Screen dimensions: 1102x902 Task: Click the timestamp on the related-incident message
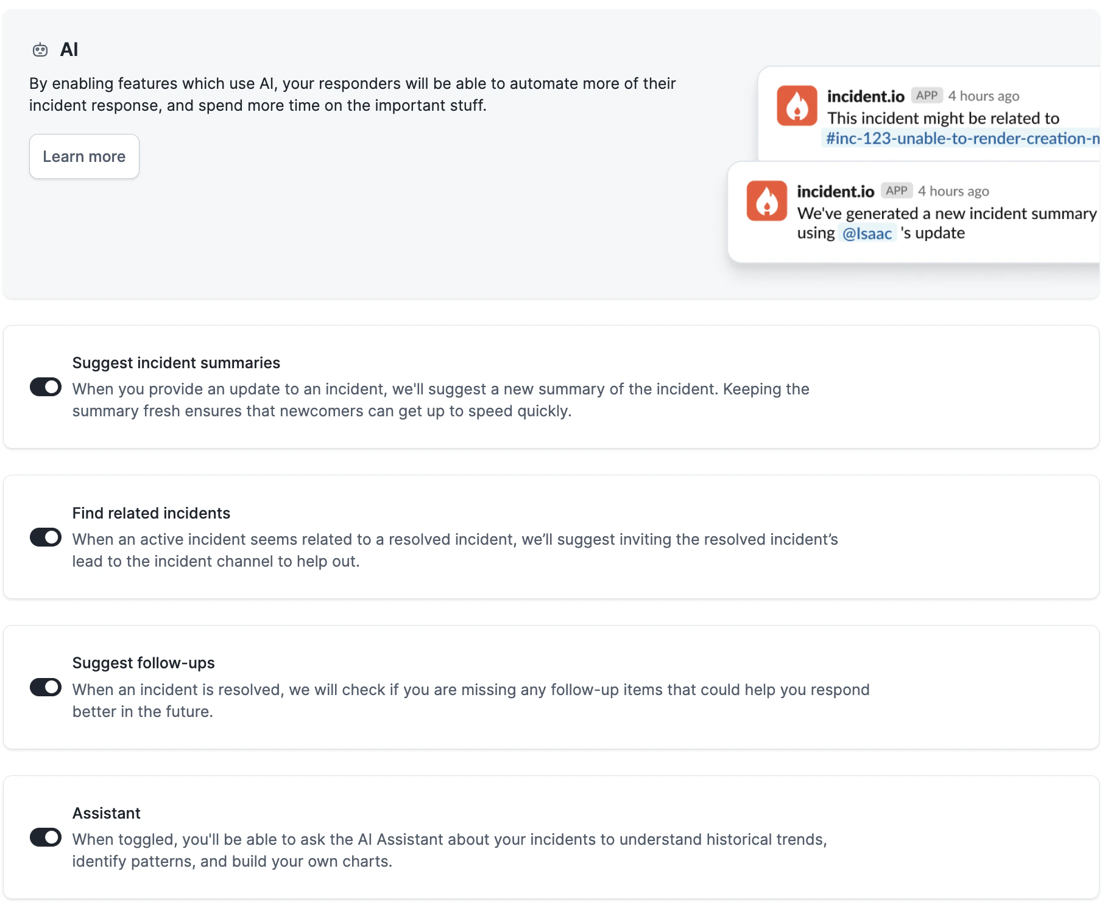(x=983, y=96)
